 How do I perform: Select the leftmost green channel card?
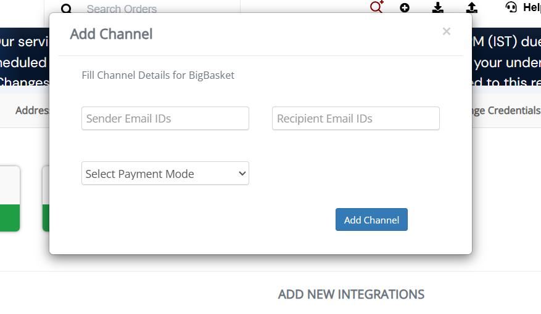coord(10,199)
